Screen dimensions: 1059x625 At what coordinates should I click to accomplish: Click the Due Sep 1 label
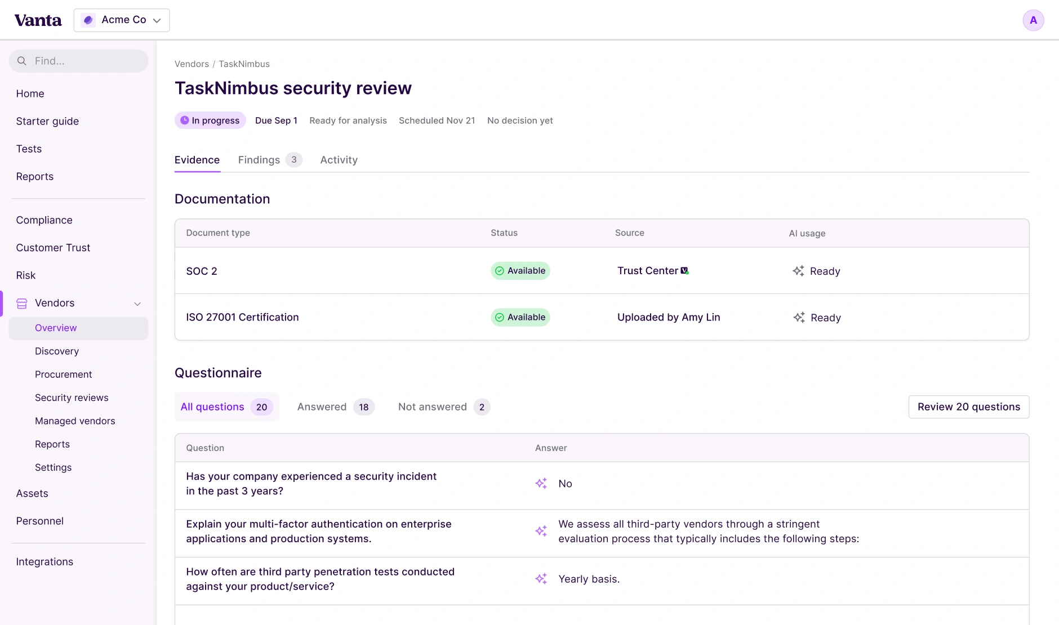276,120
